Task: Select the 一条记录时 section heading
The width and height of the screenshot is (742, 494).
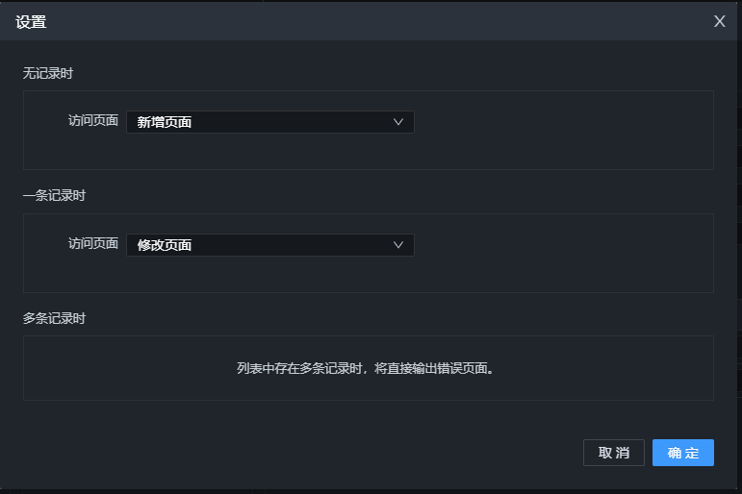Action: point(54,196)
